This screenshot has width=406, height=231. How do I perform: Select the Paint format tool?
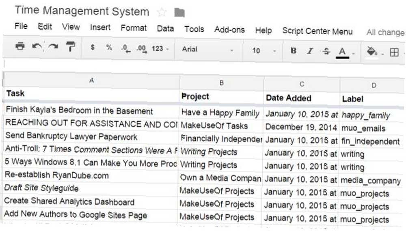(70, 47)
